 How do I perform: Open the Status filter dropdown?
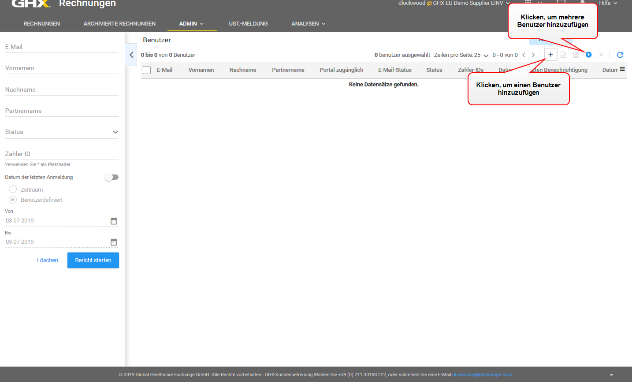pos(62,132)
